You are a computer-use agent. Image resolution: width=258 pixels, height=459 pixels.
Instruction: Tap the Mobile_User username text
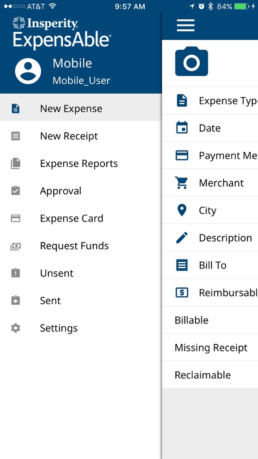tap(82, 81)
